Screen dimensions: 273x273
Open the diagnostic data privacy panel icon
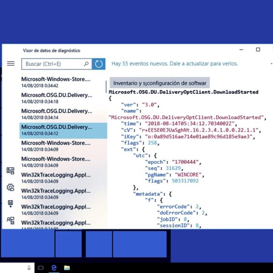(x=11, y=171)
